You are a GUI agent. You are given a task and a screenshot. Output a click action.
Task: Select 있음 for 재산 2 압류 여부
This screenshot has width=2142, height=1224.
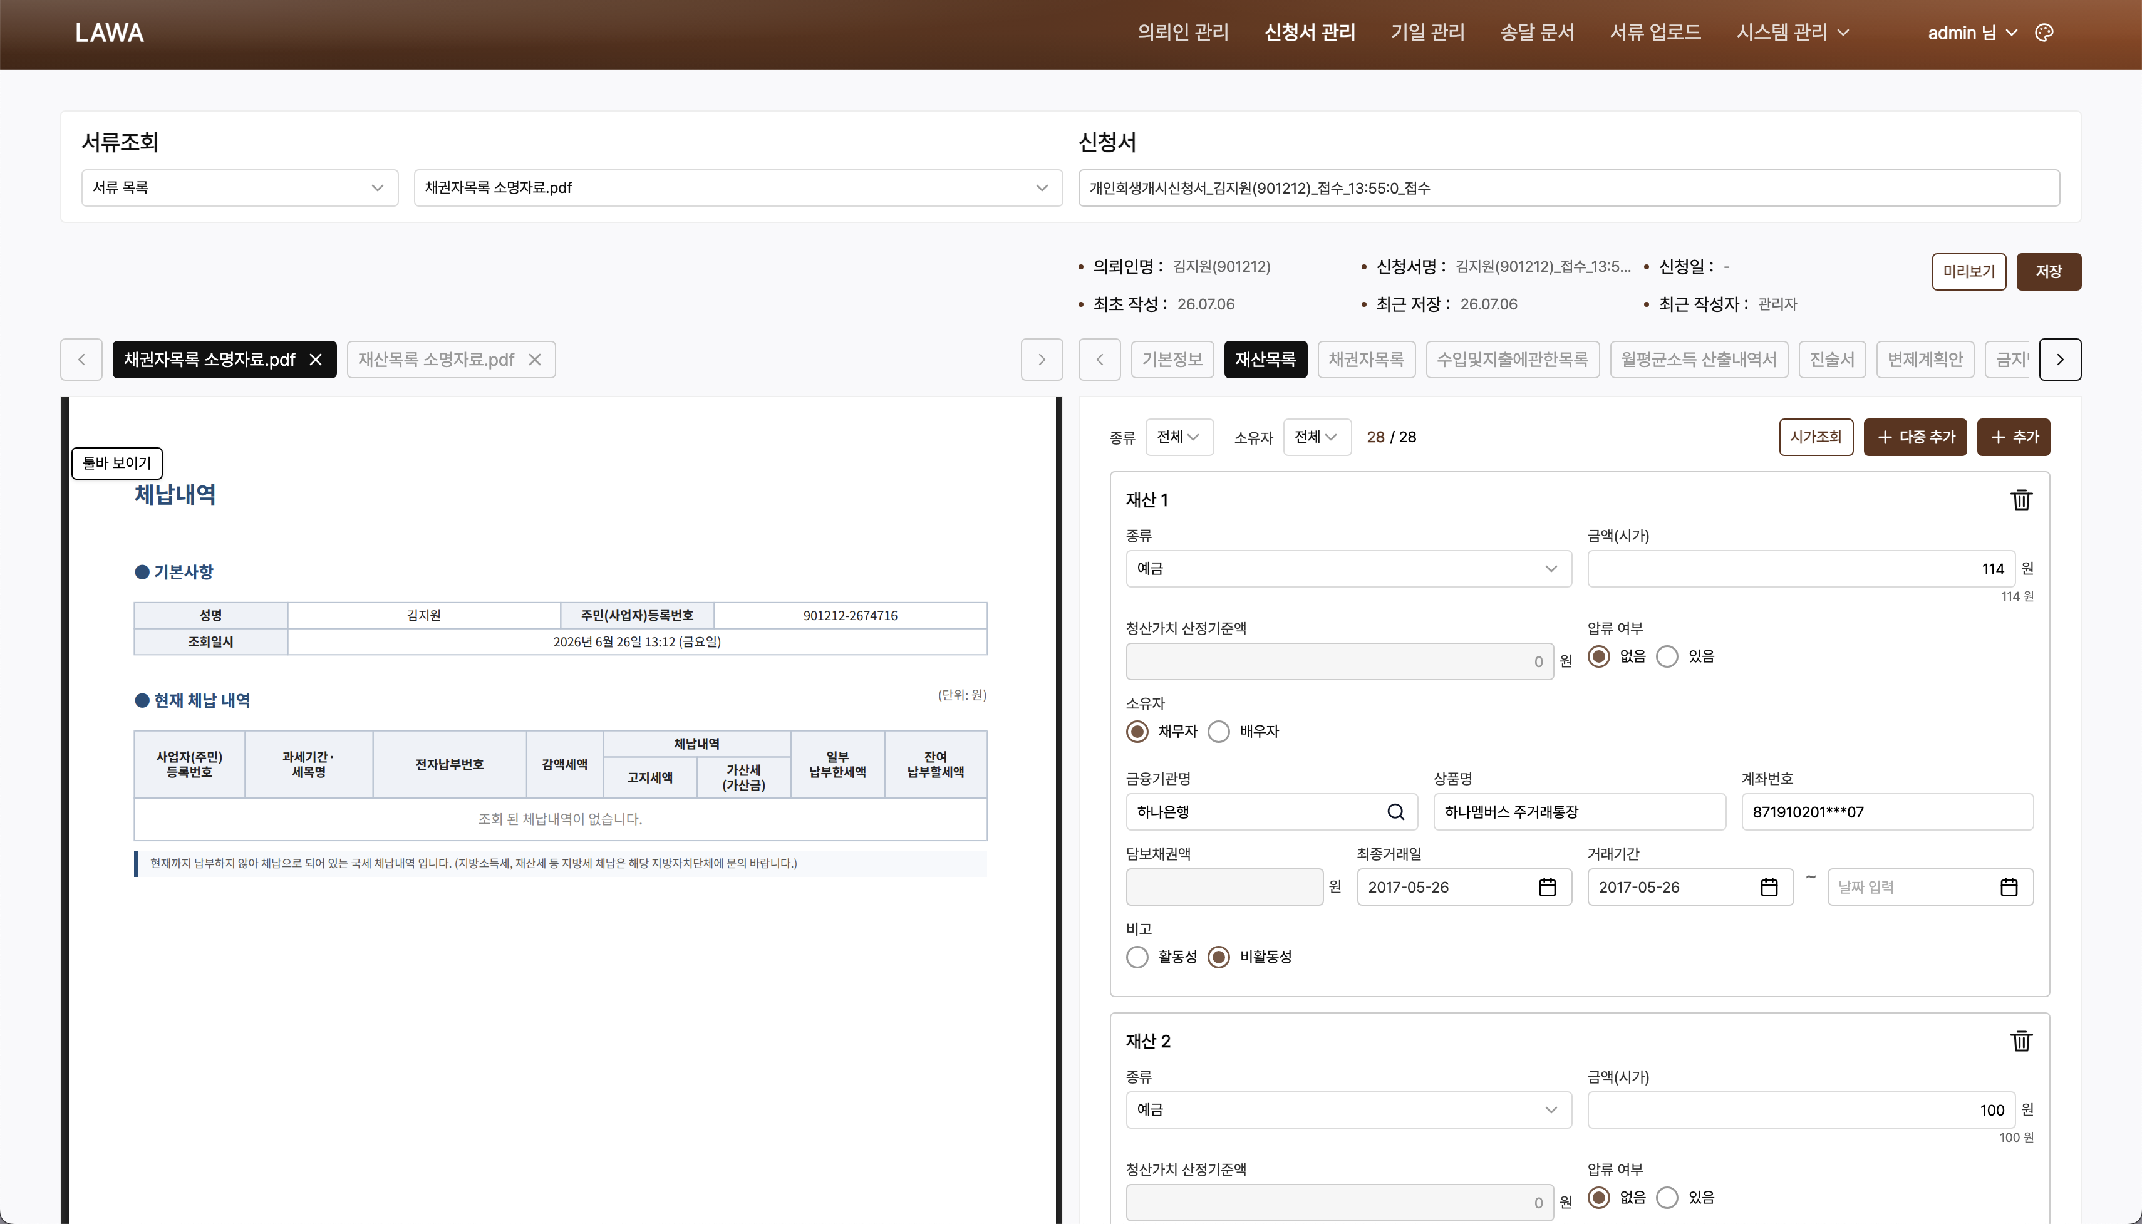click(x=1667, y=1198)
